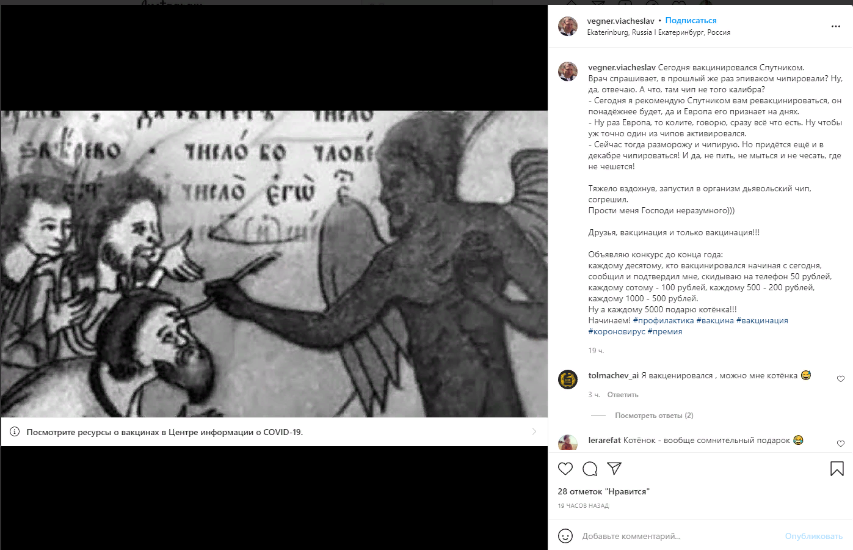Open tolmachev_ai profile avatar
Screen dimensions: 853x550
coord(568,380)
